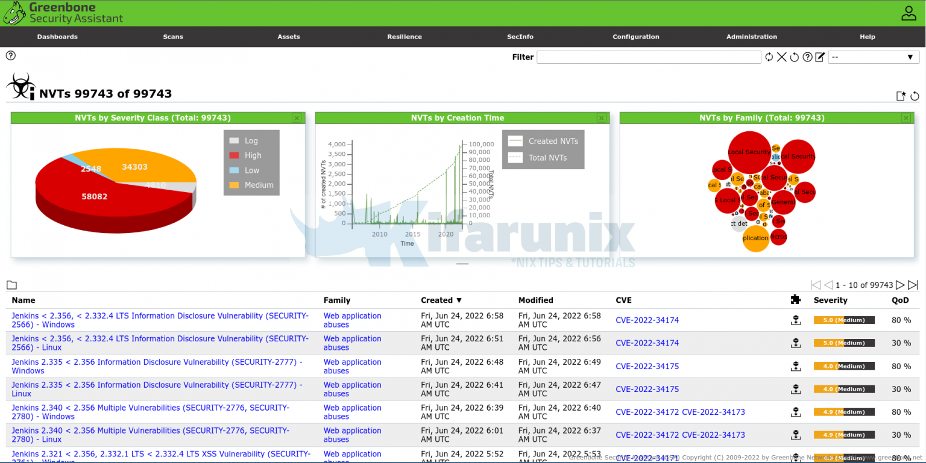Sort by the Created column header
The image size is (926, 463).
pos(441,300)
